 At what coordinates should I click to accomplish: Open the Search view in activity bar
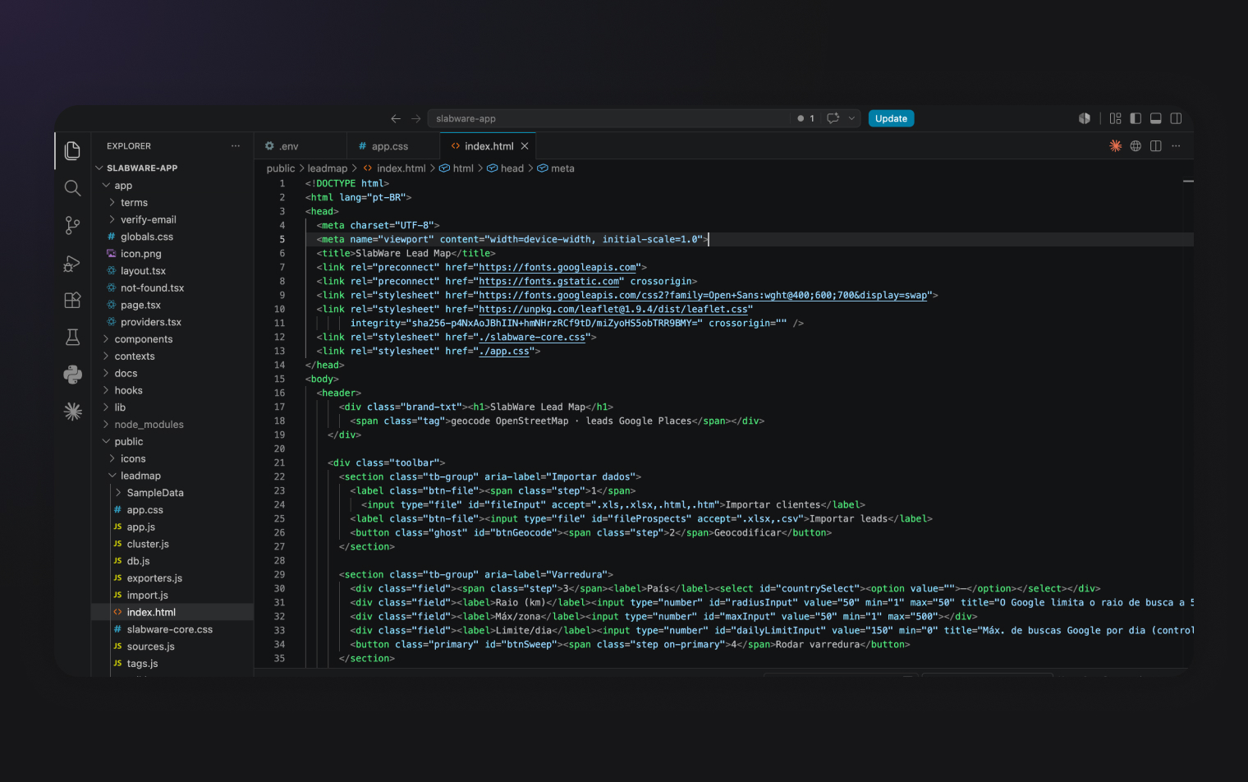pos(72,188)
